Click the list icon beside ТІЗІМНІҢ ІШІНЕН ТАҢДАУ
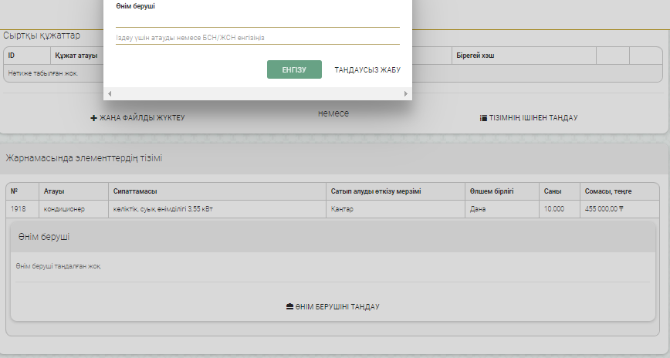The height and width of the screenshot is (358, 670). (x=483, y=118)
